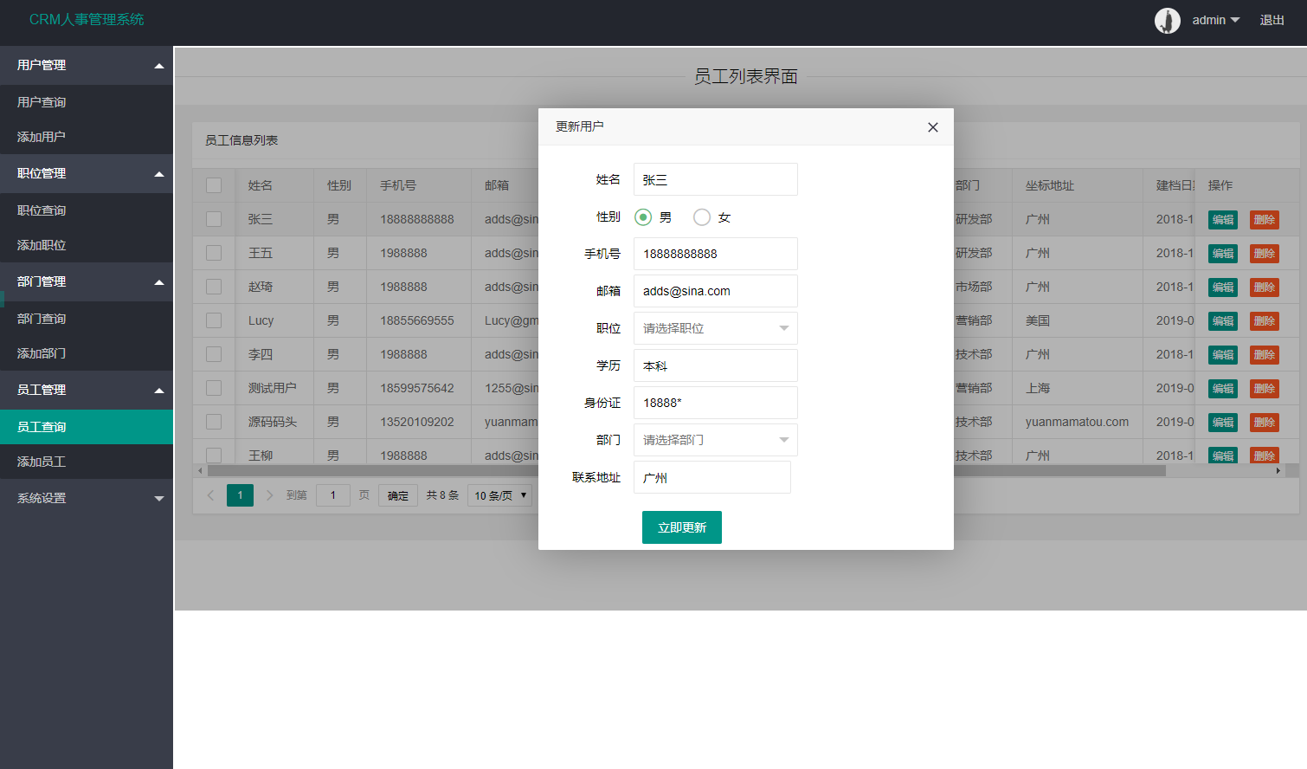Click 退出 to log out

pyautogui.click(x=1272, y=20)
